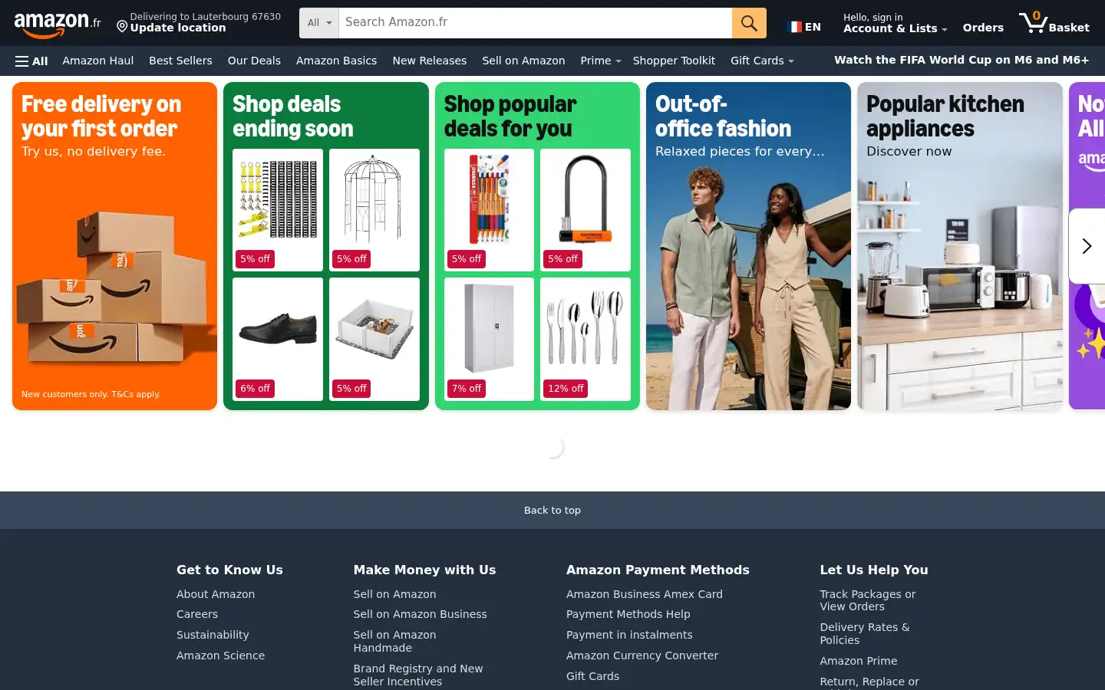
Task: Select the ratchet straps deal thumbnail
Action: coord(278,209)
